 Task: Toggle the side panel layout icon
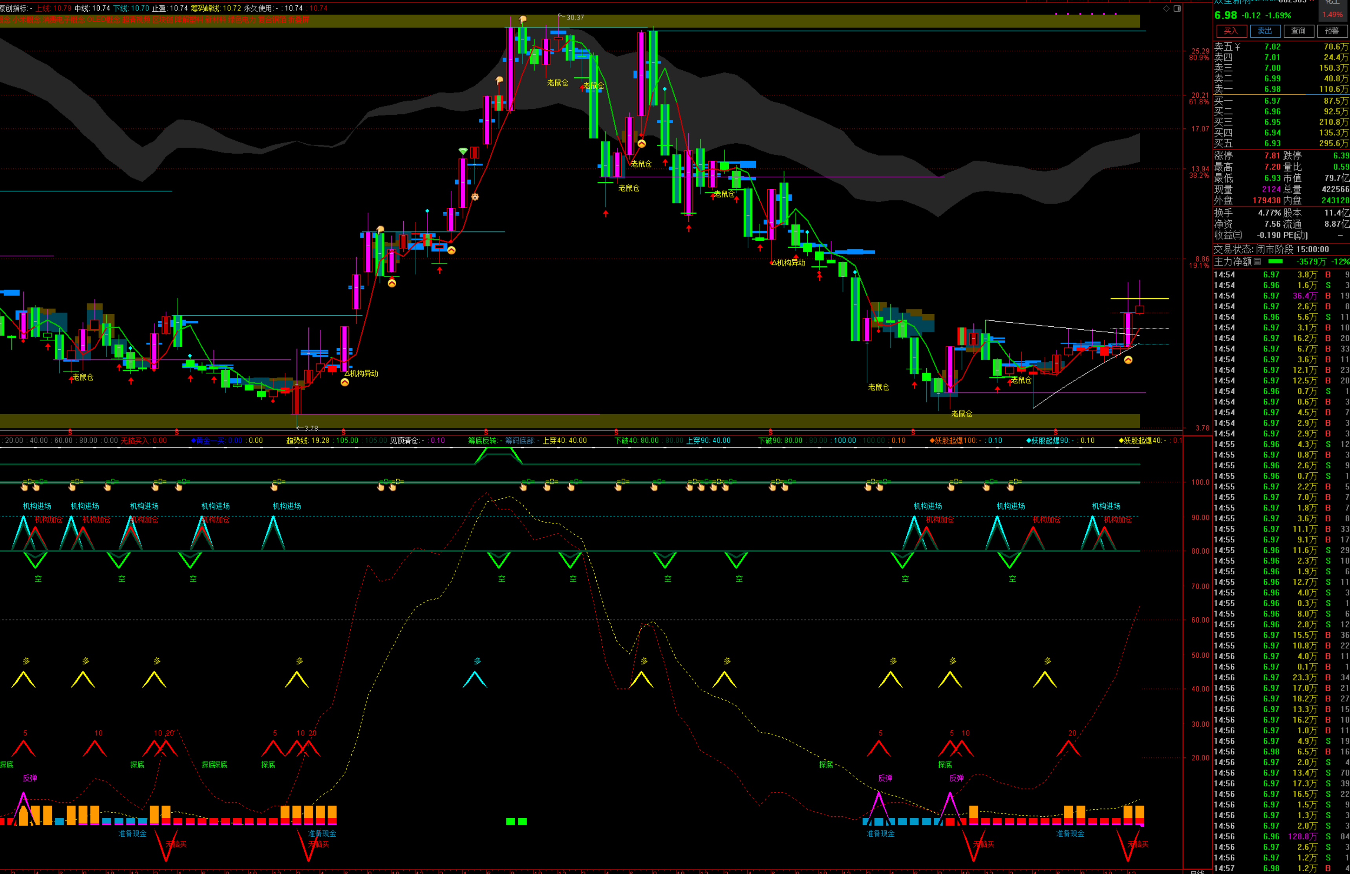[x=1177, y=9]
